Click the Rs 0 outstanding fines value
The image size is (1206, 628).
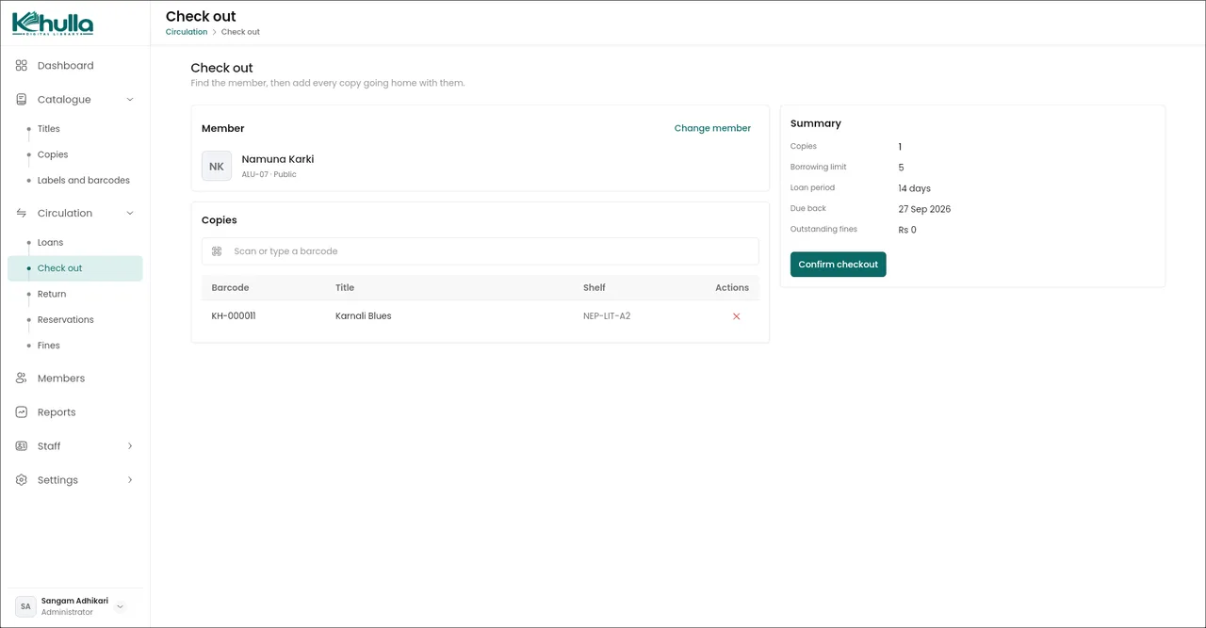[x=907, y=230]
